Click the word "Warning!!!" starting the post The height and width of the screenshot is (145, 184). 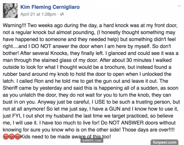pos(15,25)
